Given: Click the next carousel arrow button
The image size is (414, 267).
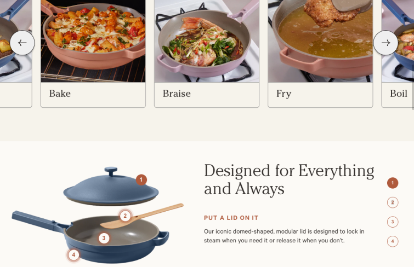Looking at the screenshot, I should 385,43.
